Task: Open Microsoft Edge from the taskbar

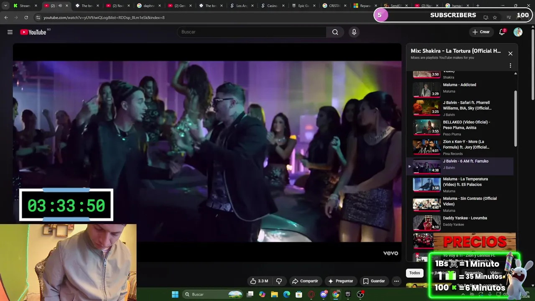Action: [286, 294]
